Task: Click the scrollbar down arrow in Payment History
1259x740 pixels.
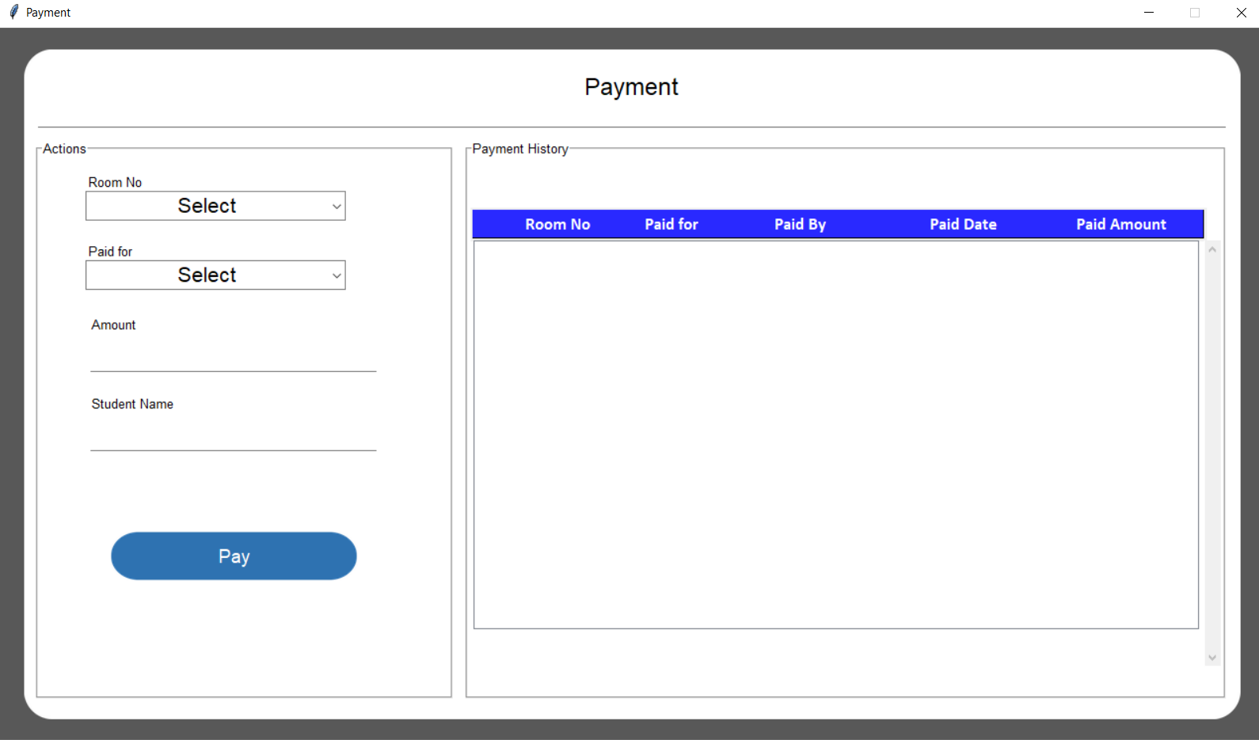Action: (x=1211, y=658)
